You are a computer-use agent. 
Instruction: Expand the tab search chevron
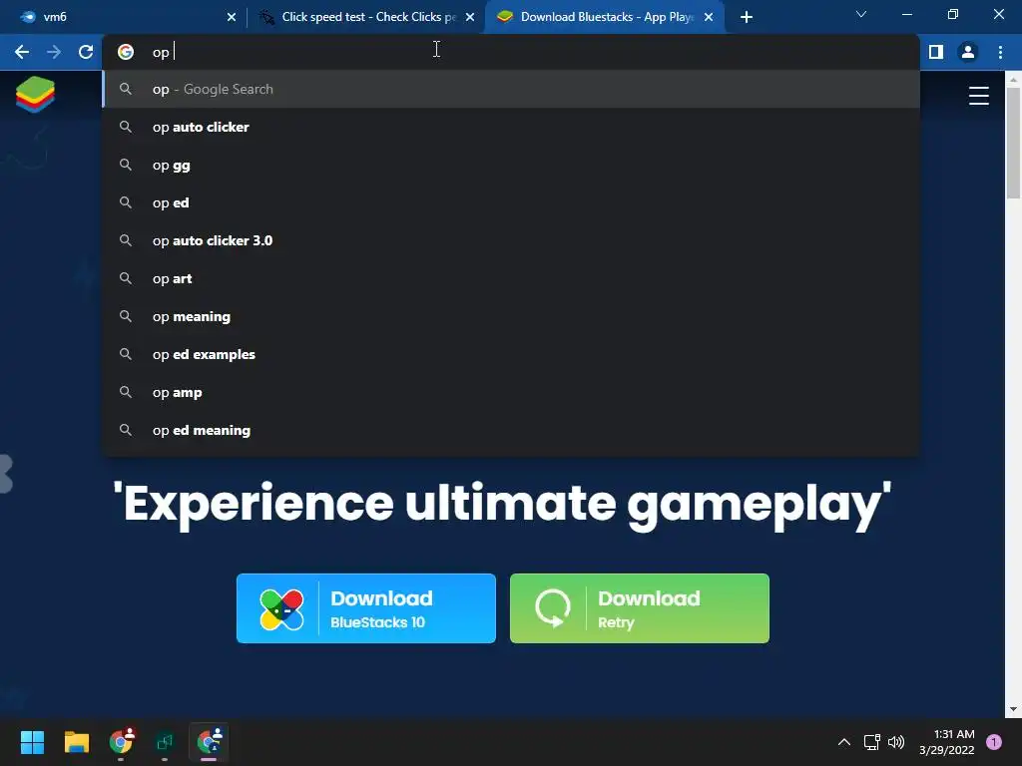[861, 14]
